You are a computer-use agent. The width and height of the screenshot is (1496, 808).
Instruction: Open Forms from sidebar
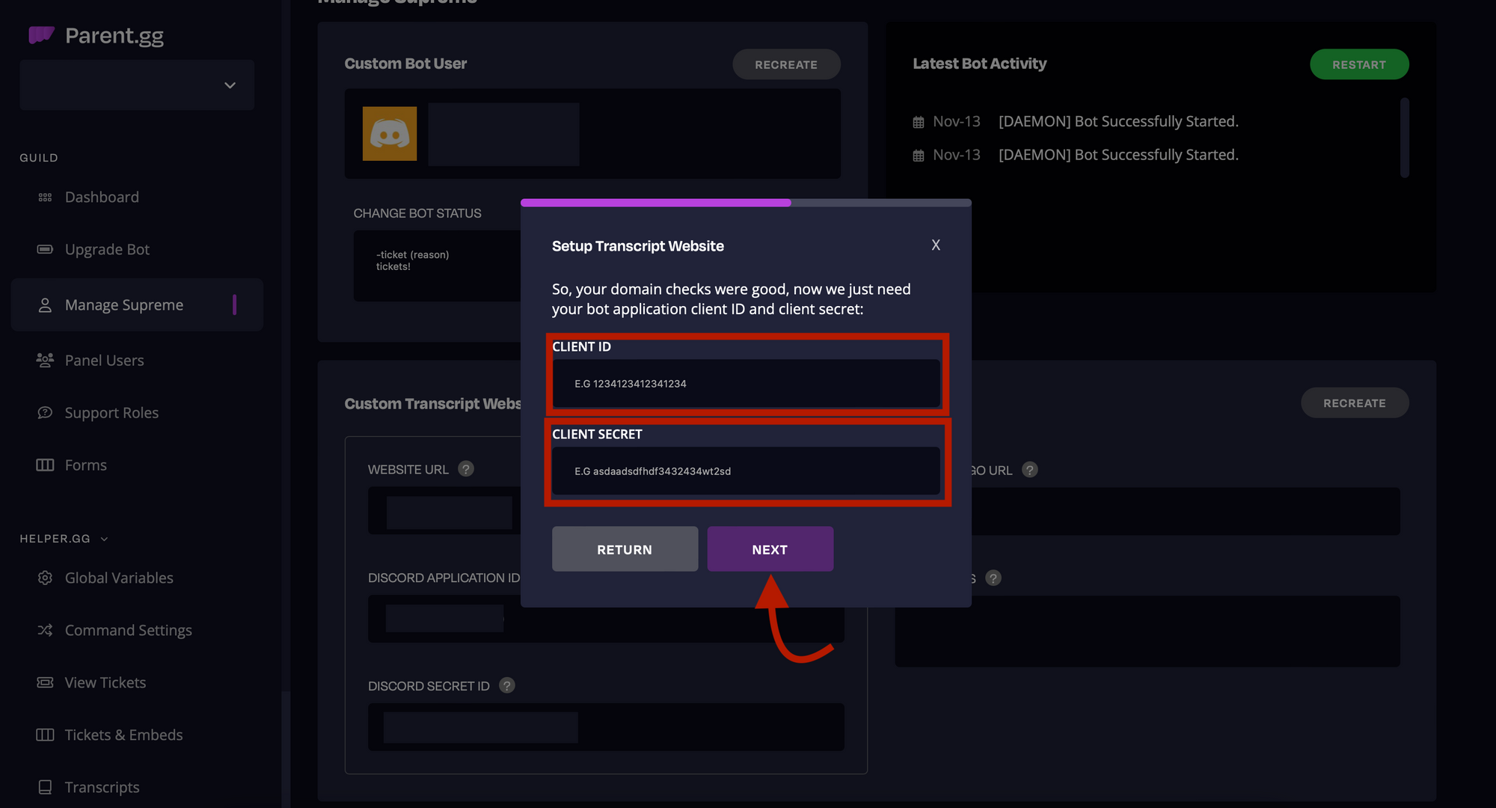tap(85, 465)
